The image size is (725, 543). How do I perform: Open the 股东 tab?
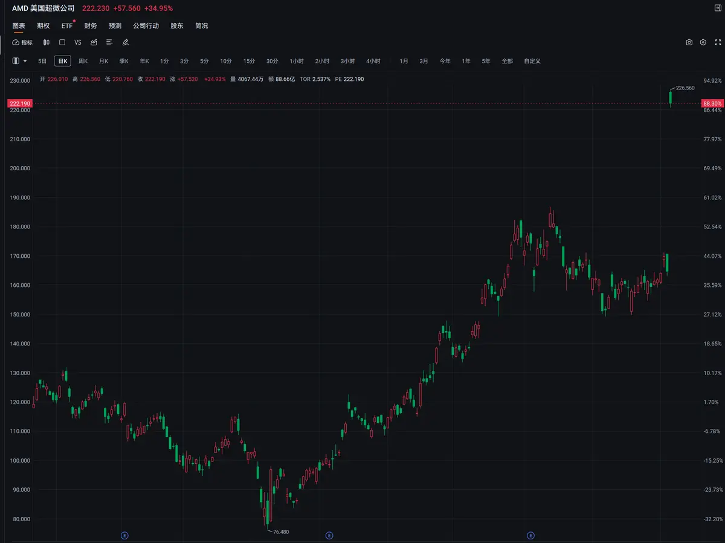coord(177,26)
